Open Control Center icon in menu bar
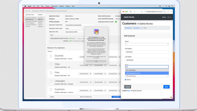This screenshot has width=197, height=111. click(x=169, y=6)
